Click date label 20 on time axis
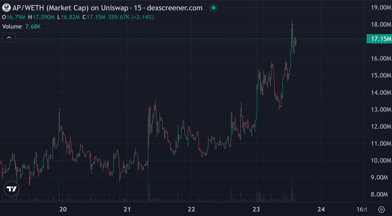 63,209
